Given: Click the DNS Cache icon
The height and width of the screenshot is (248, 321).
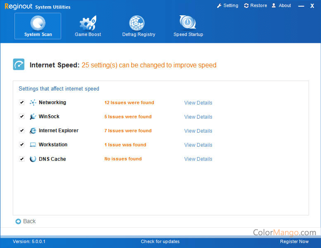Looking at the screenshot, I should point(33,159).
